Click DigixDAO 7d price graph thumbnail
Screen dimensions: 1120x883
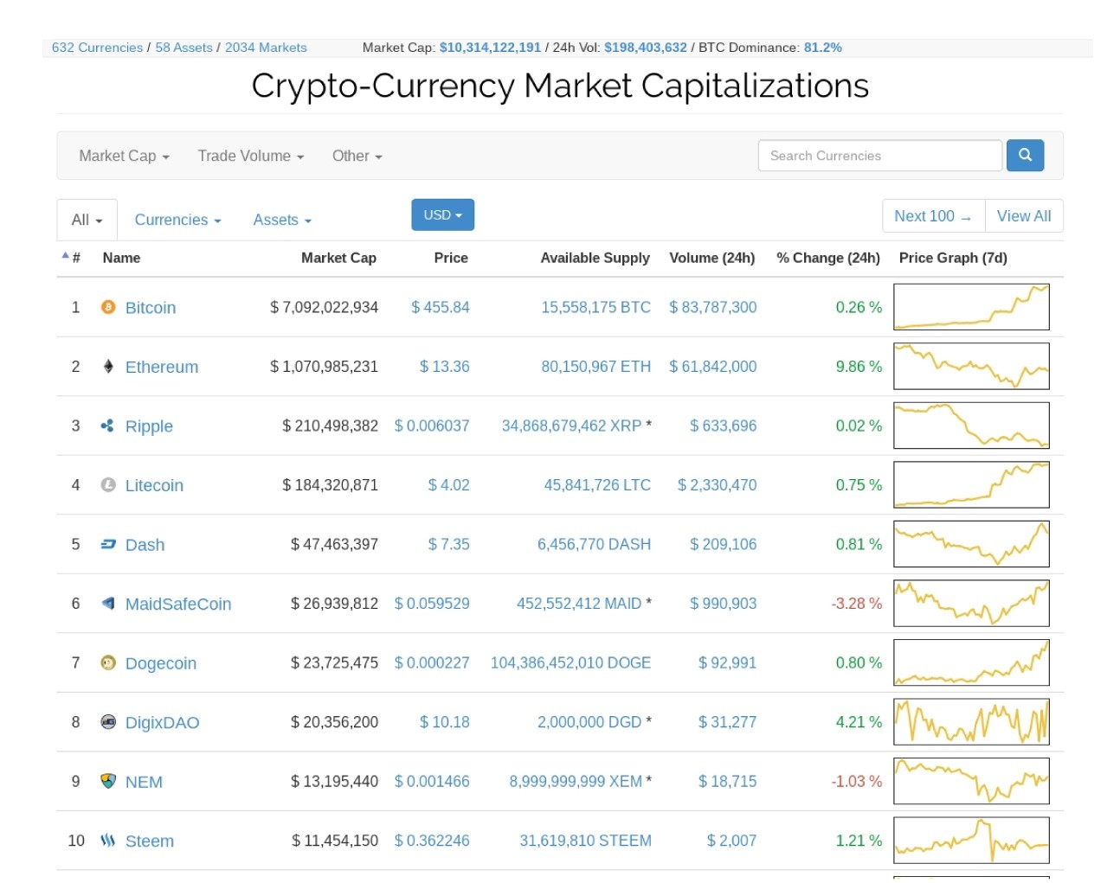click(971, 721)
